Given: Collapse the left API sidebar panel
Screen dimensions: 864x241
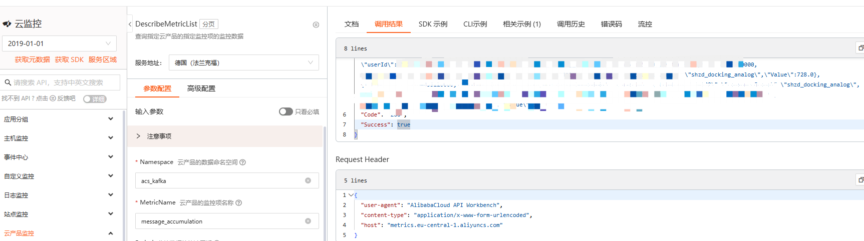Looking at the screenshot, I should [130, 24].
